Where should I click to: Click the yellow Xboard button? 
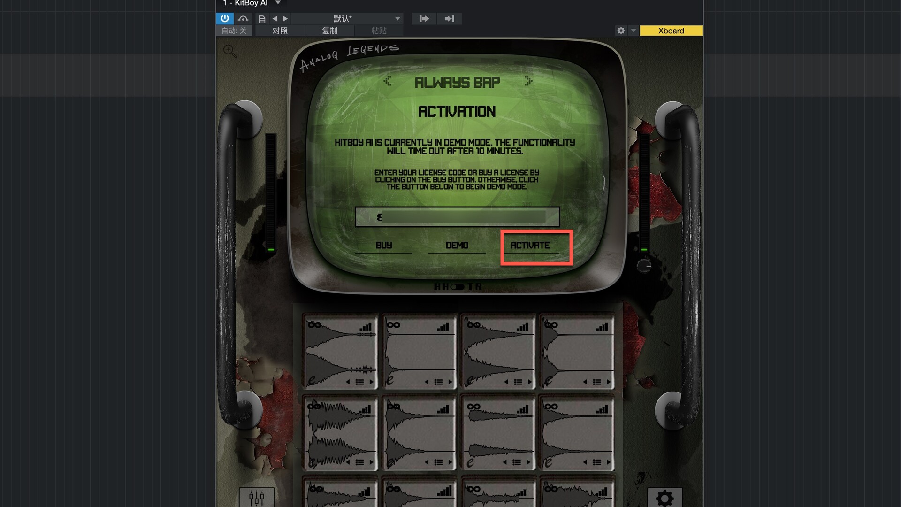671,31
